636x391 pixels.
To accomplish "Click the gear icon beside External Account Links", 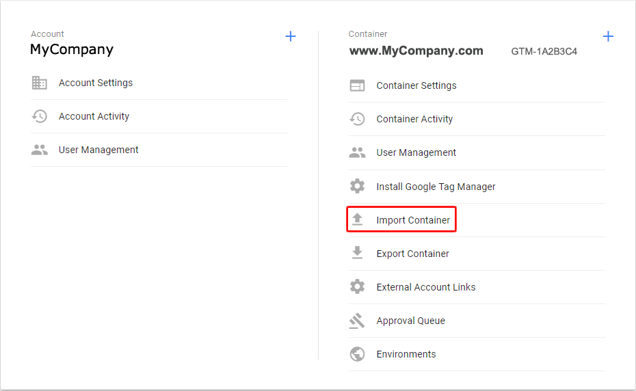I will (357, 287).
